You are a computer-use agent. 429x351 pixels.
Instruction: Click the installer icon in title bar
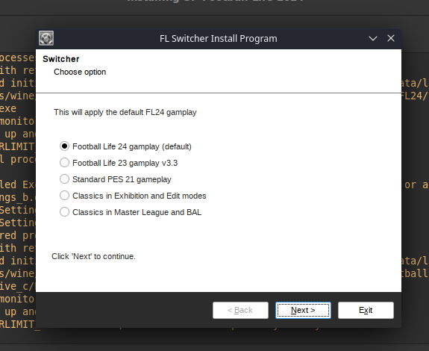(x=46, y=38)
